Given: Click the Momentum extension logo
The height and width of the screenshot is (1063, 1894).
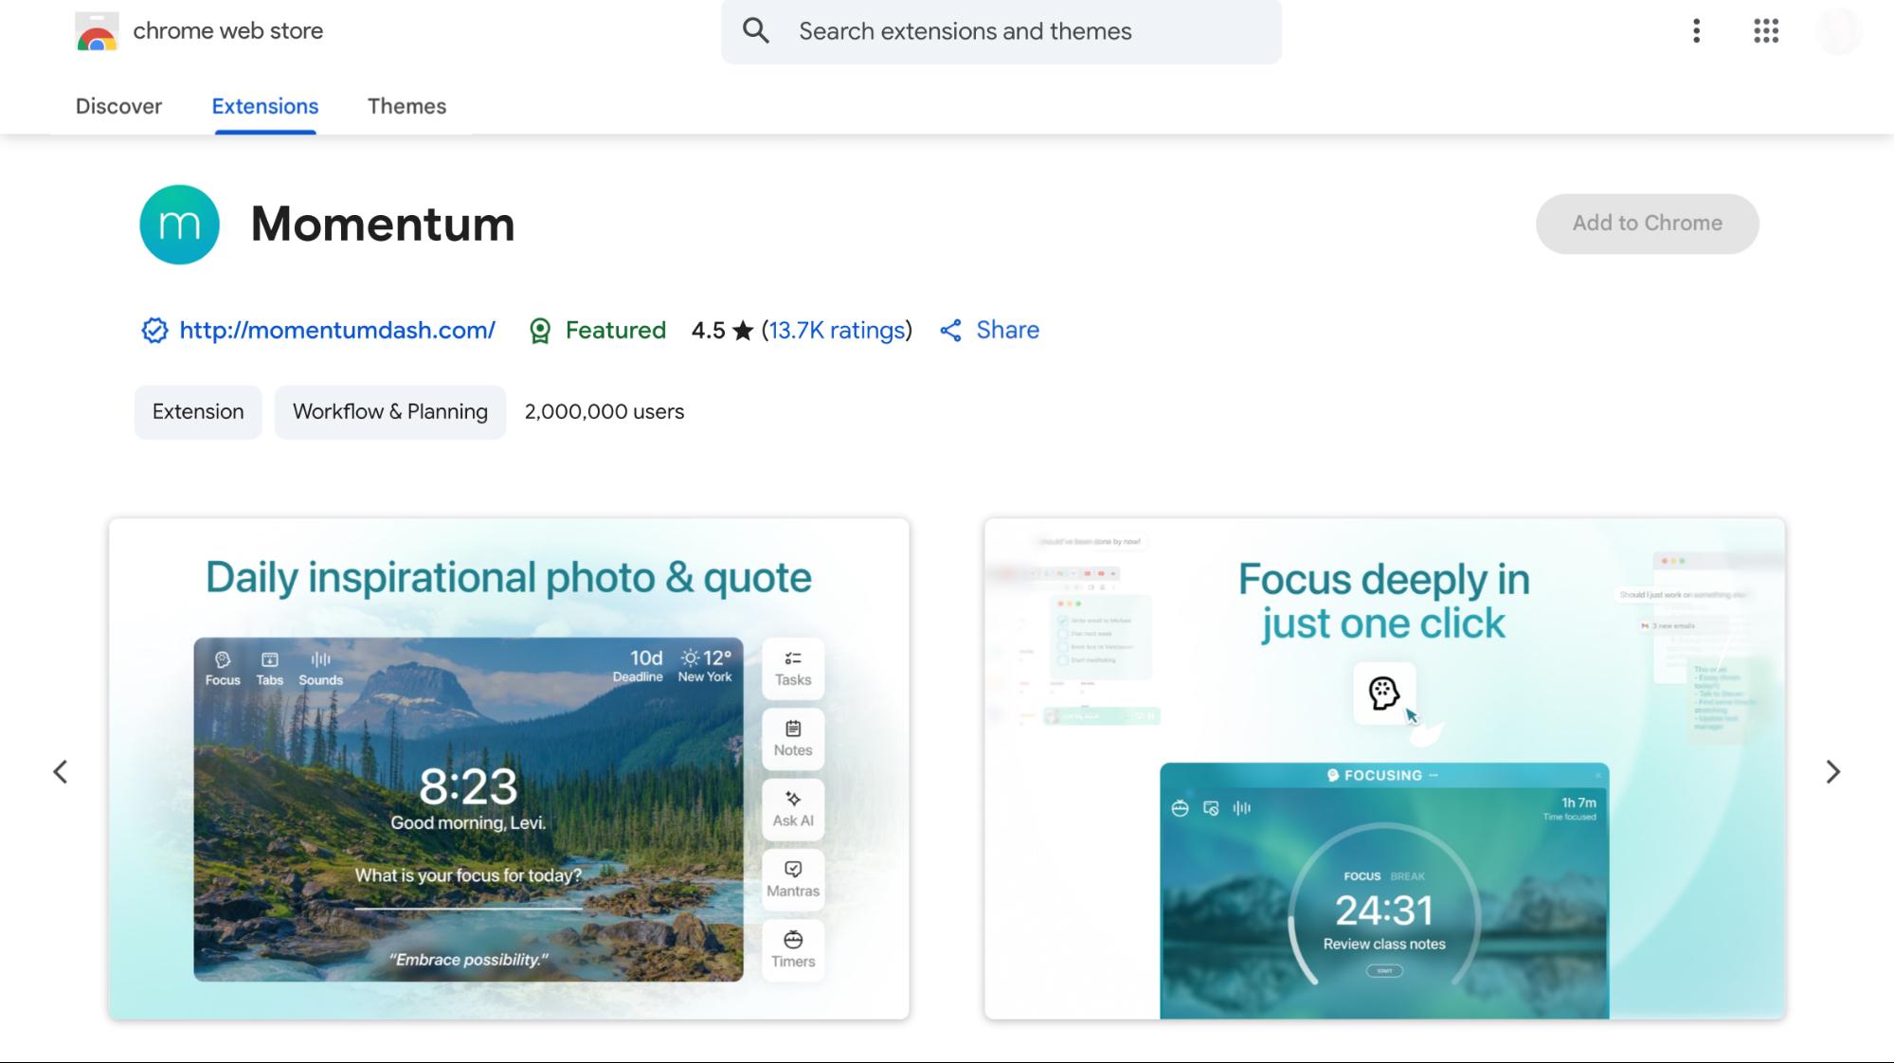Looking at the screenshot, I should coord(180,225).
